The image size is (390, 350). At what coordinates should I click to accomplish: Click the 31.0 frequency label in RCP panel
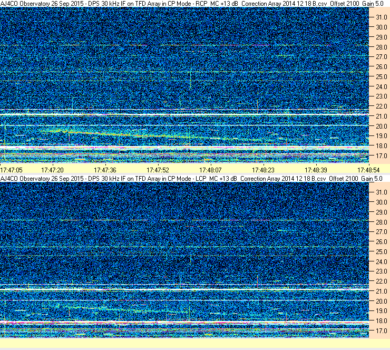(x=381, y=17)
